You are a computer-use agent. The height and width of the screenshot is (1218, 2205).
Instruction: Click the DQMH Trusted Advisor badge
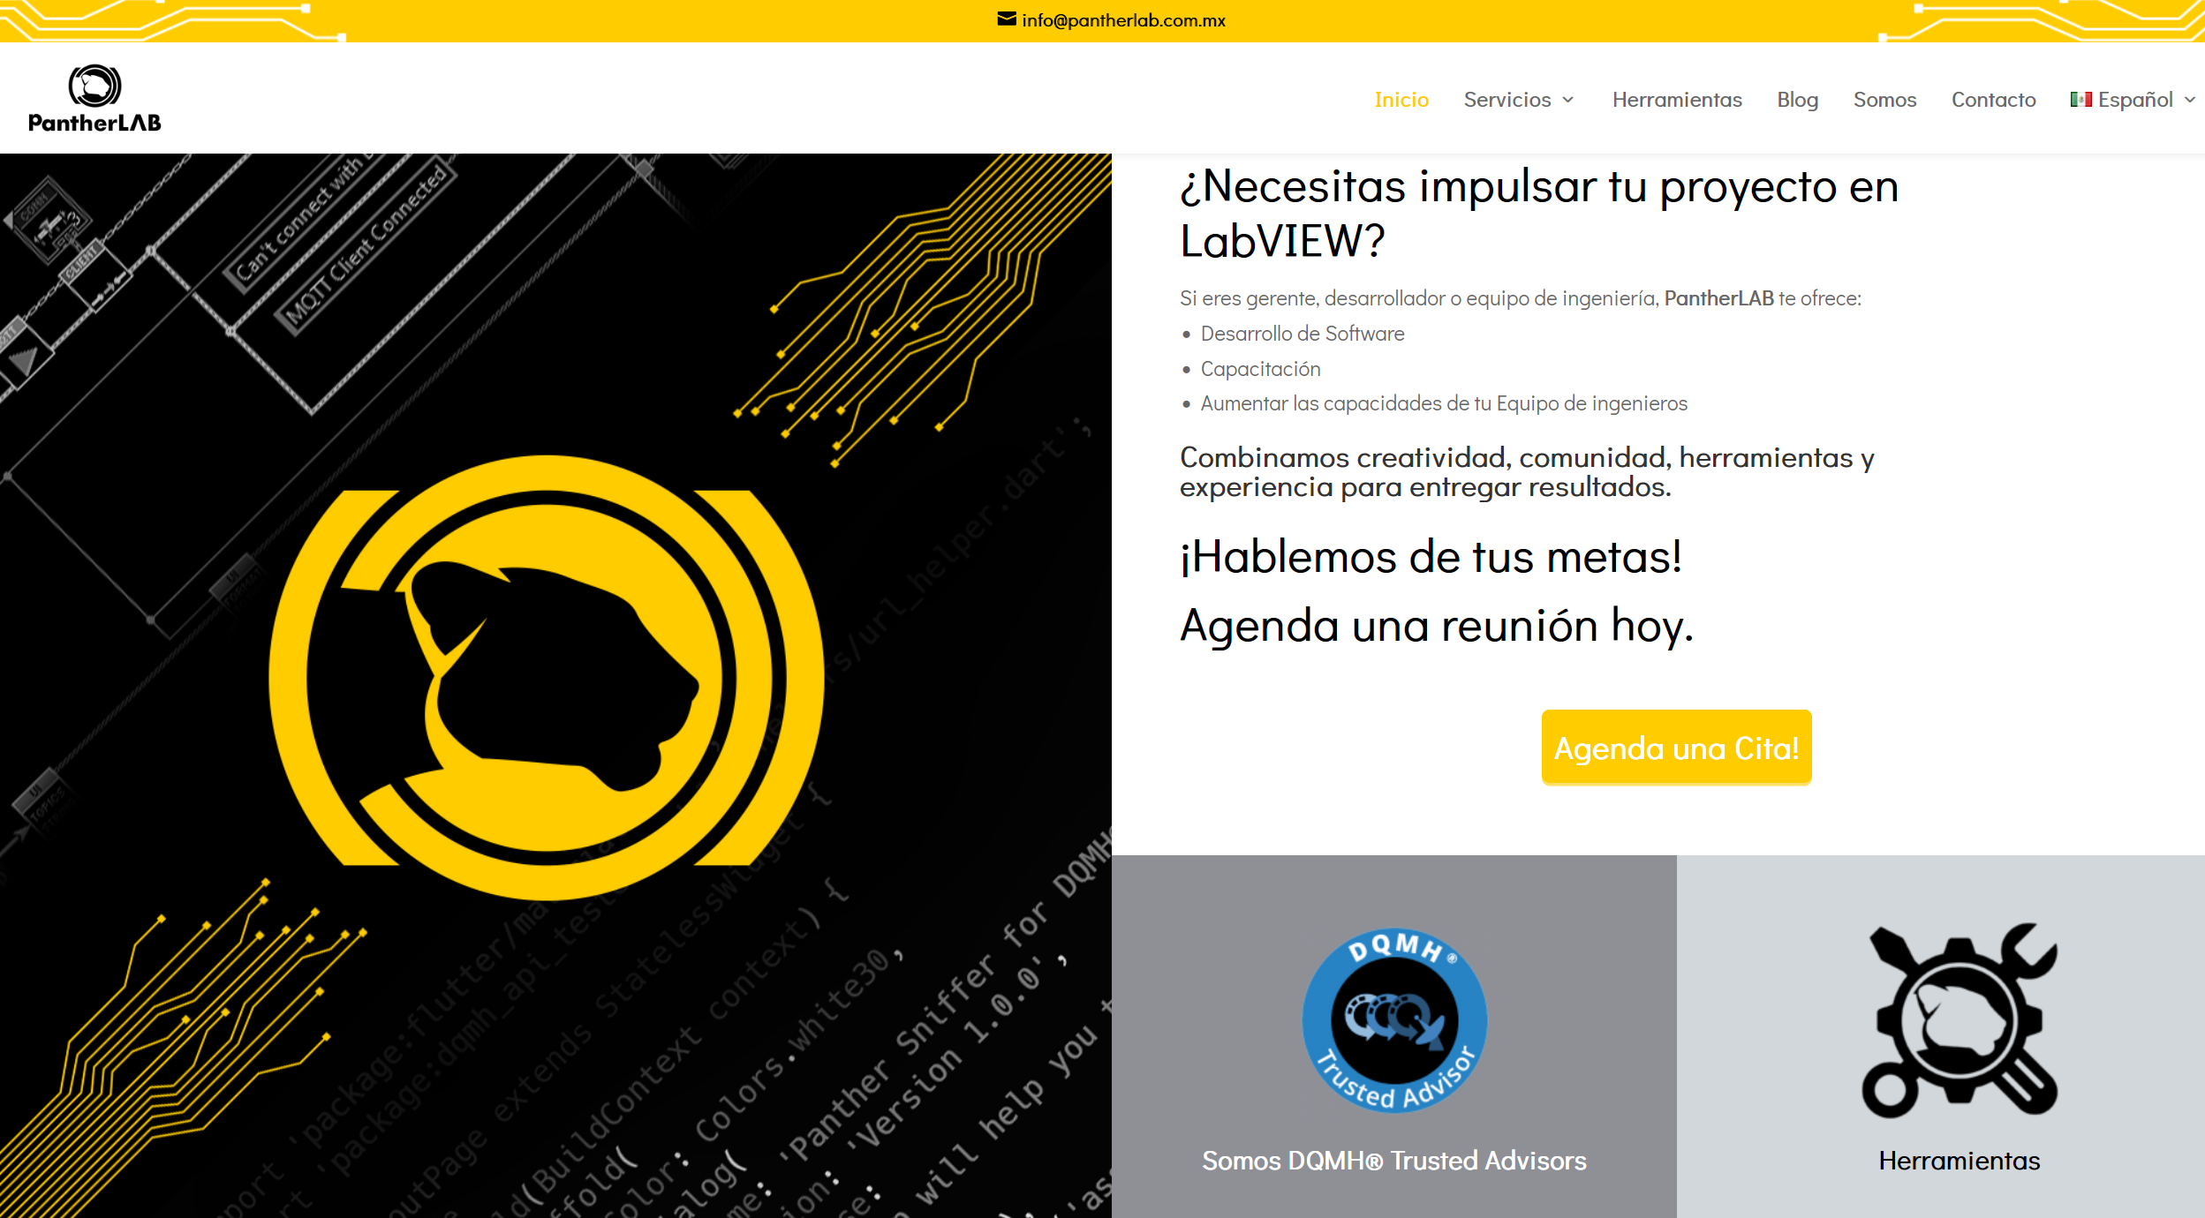coord(1393,1020)
